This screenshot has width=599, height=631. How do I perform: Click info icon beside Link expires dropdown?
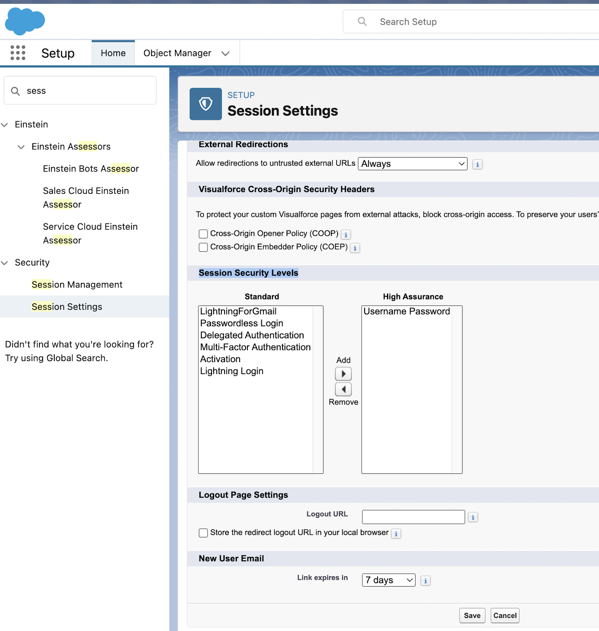425,581
